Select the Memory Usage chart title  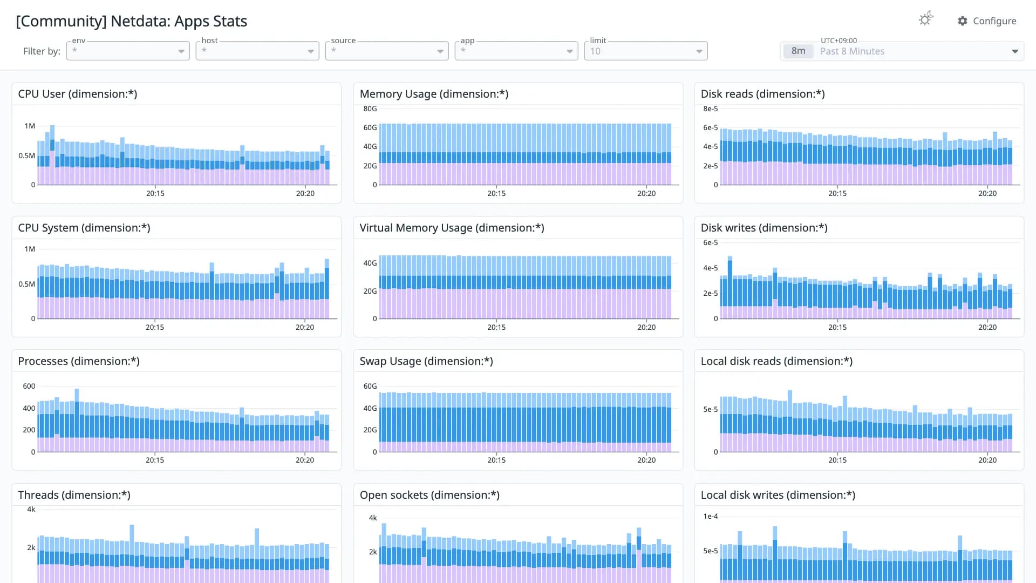pos(434,94)
